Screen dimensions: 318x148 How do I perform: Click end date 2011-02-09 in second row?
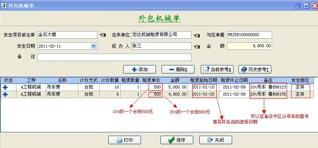(234, 94)
